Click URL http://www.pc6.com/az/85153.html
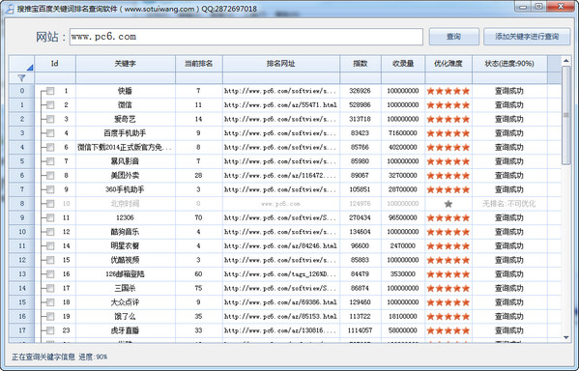Viewport: 579px width, 371px height. (x=280, y=316)
